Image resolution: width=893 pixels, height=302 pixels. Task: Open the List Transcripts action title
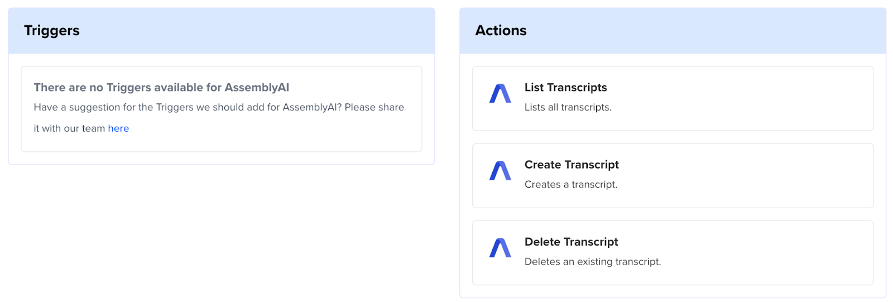click(x=565, y=88)
